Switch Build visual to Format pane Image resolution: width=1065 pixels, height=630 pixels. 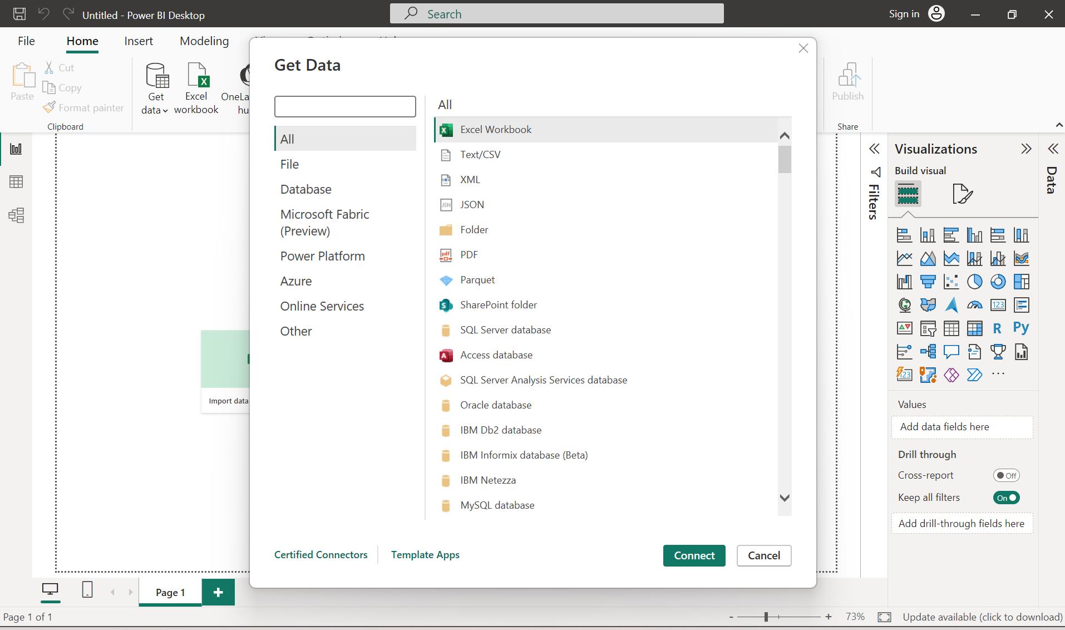[x=962, y=194]
